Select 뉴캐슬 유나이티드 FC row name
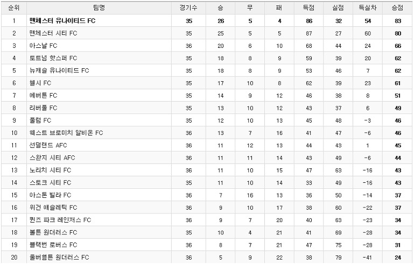The image size is (414, 264). (59, 70)
